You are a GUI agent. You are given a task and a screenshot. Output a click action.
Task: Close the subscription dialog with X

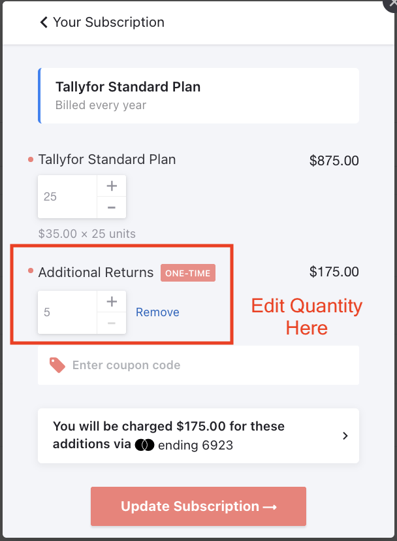click(x=392, y=3)
